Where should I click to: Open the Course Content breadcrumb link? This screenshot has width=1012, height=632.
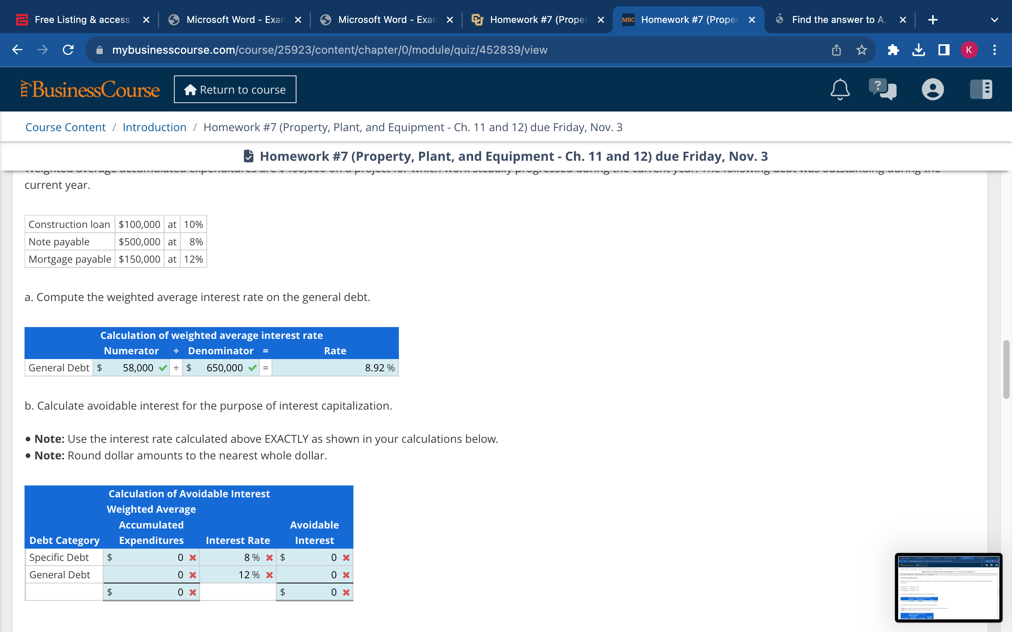point(65,127)
